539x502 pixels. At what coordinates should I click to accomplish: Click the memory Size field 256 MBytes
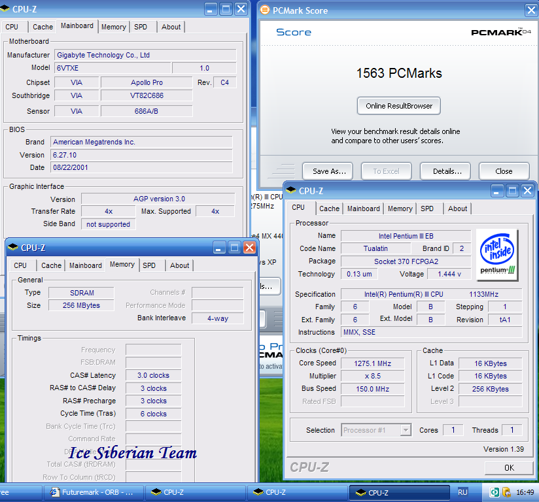click(x=81, y=305)
